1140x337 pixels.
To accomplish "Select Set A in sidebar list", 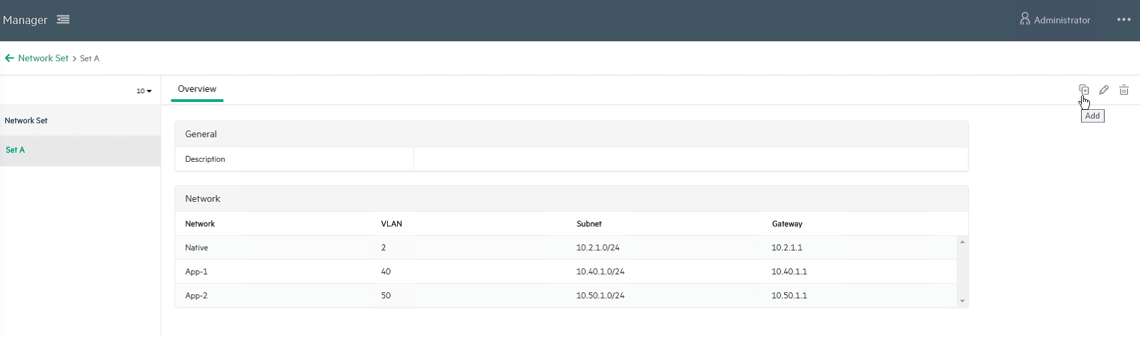I will coord(15,151).
